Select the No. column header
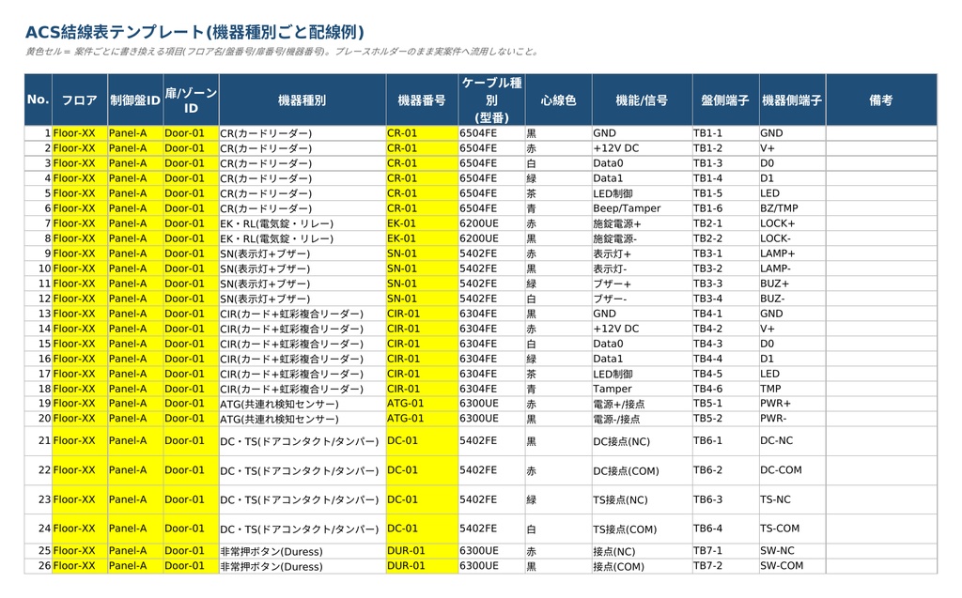962x598 pixels. [38, 100]
